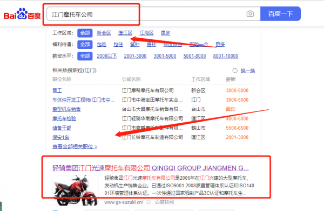
Task: Click the Baidu logo icon
Action: point(22,14)
